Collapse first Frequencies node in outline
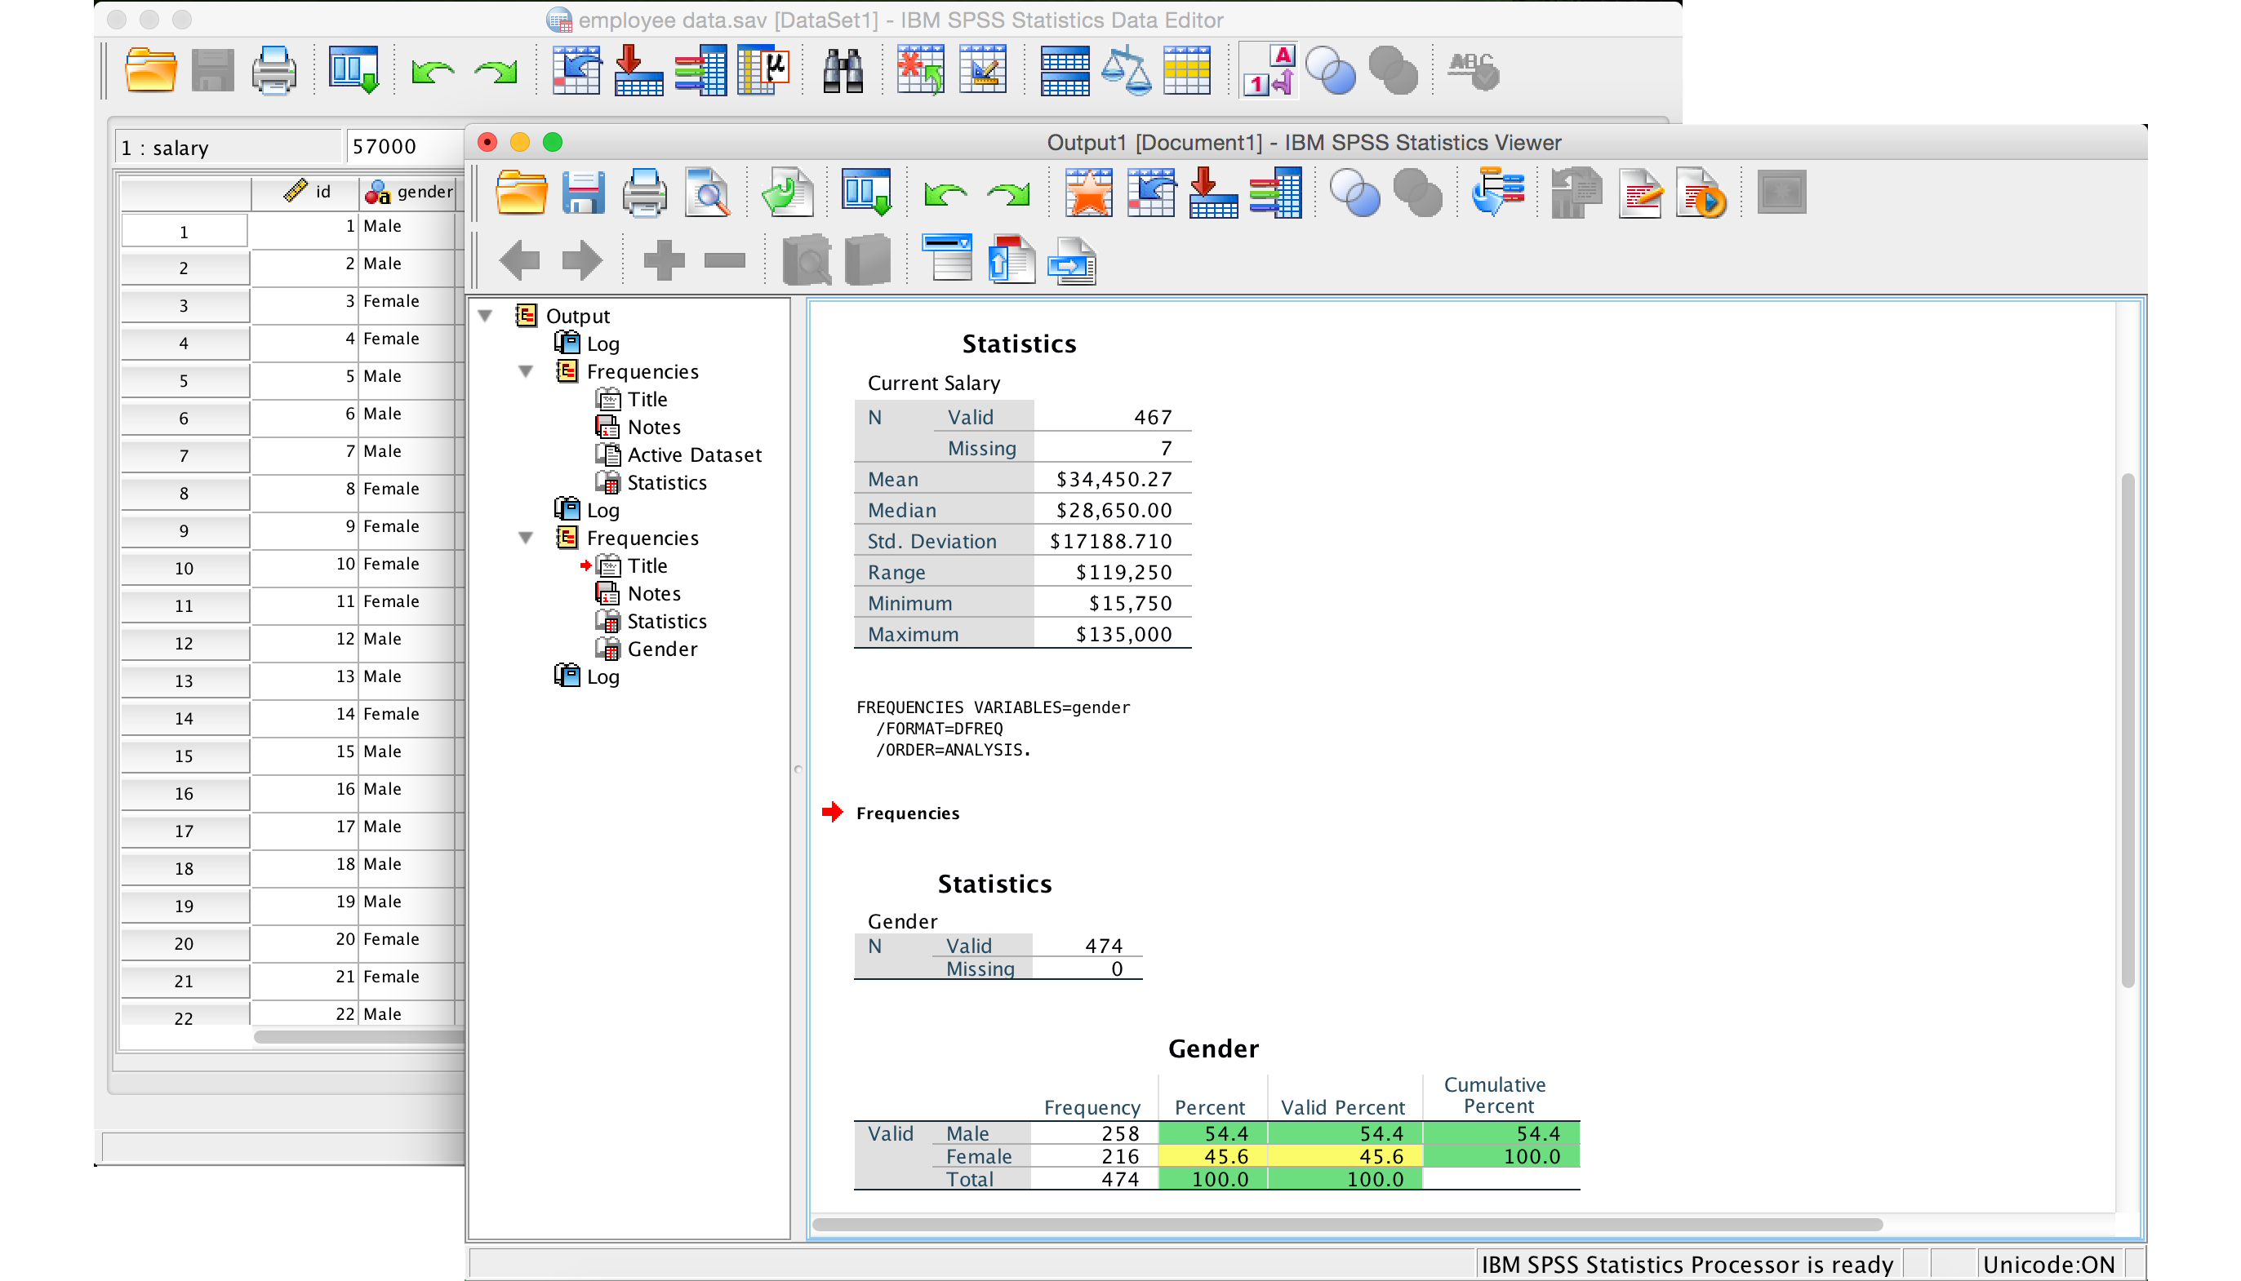The image size is (2241, 1281). pyautogui.click(x=526, y=370)
